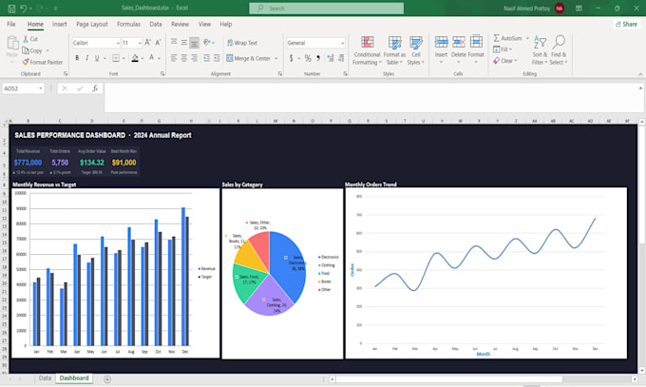Select the Format Painter brush
646x387 pixels.
pos(43,62)
